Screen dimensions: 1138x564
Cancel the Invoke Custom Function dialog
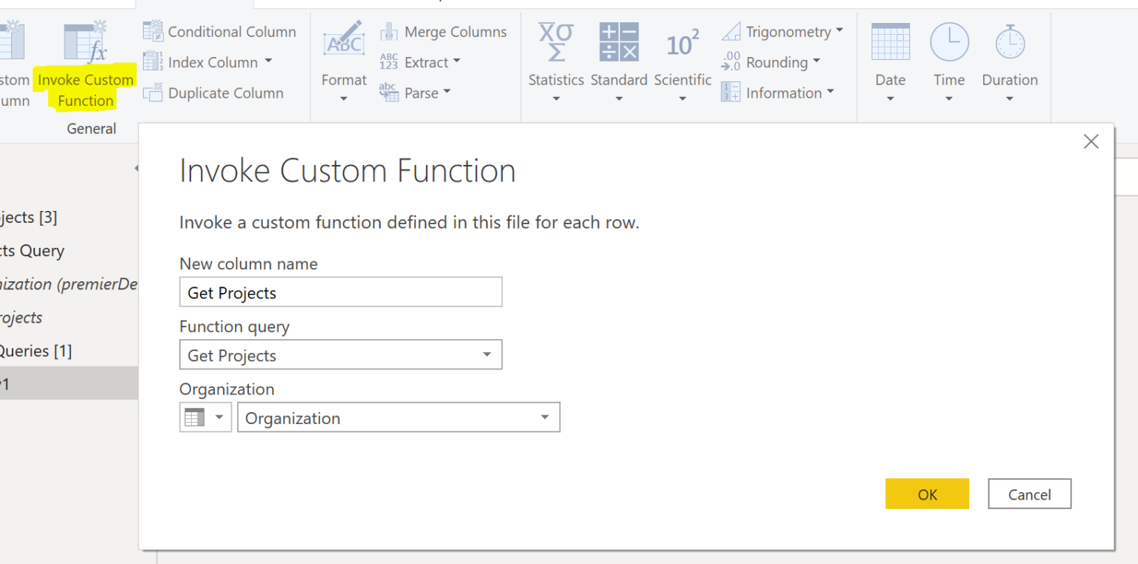pyautogui.click(x=1029, y=494)
